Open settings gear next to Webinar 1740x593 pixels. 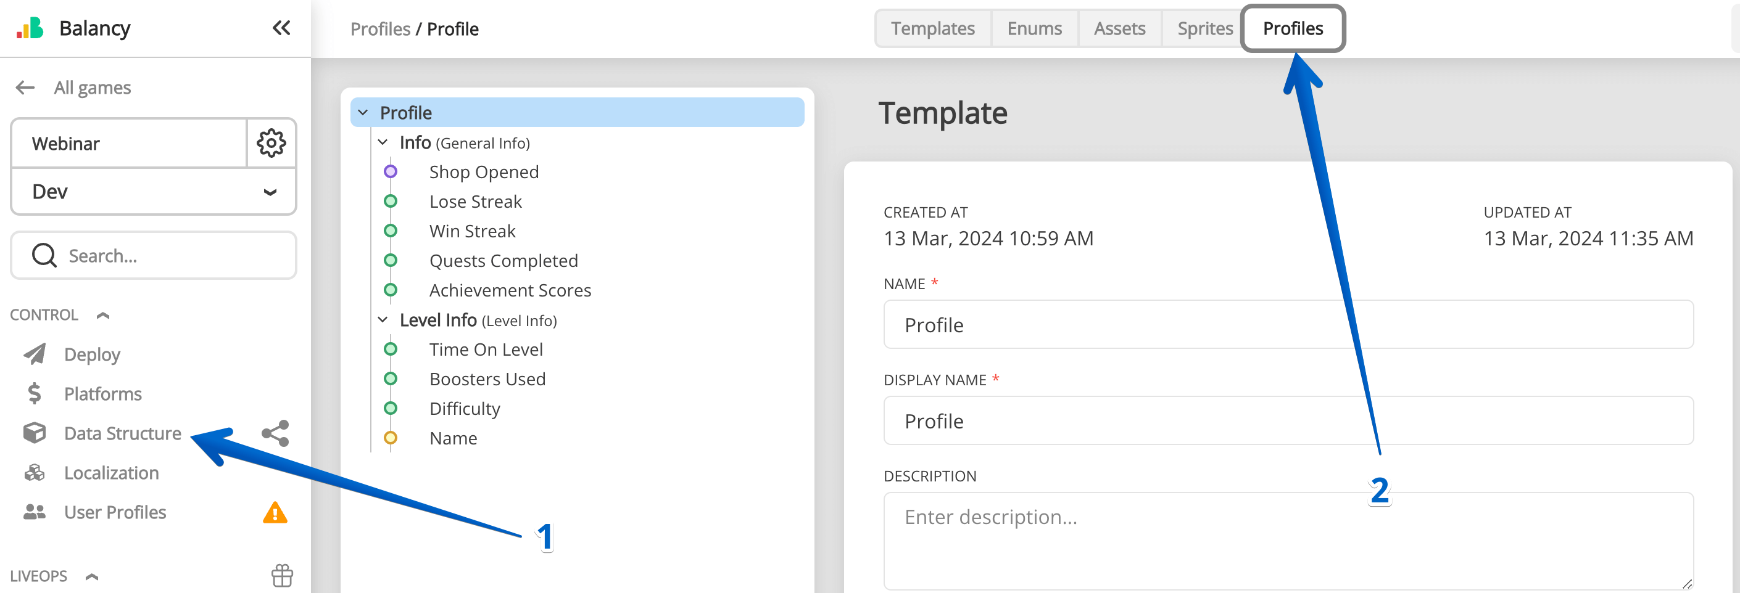point(271,143)
